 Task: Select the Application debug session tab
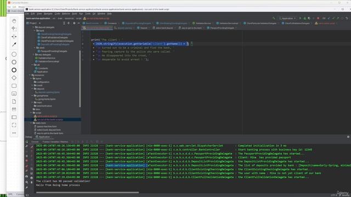44,137
